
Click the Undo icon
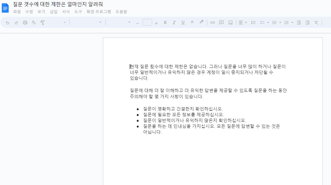[x=7, y=22]
